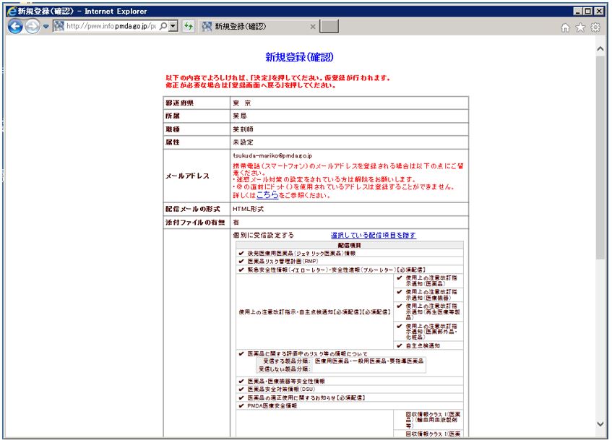Click checkmark beside 緊急安全性情報 row

[x=241, y=270]
